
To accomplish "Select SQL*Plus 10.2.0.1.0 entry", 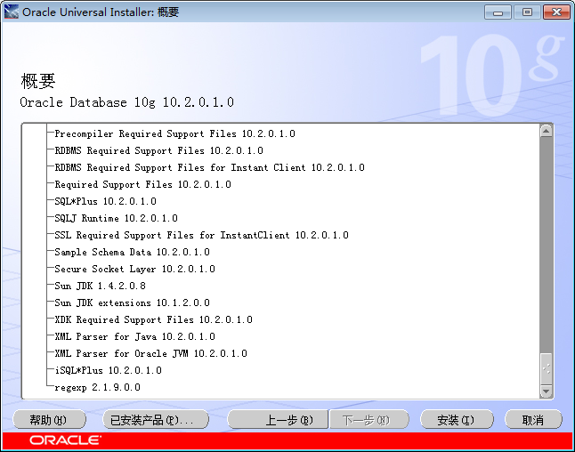I will point(105,201).
